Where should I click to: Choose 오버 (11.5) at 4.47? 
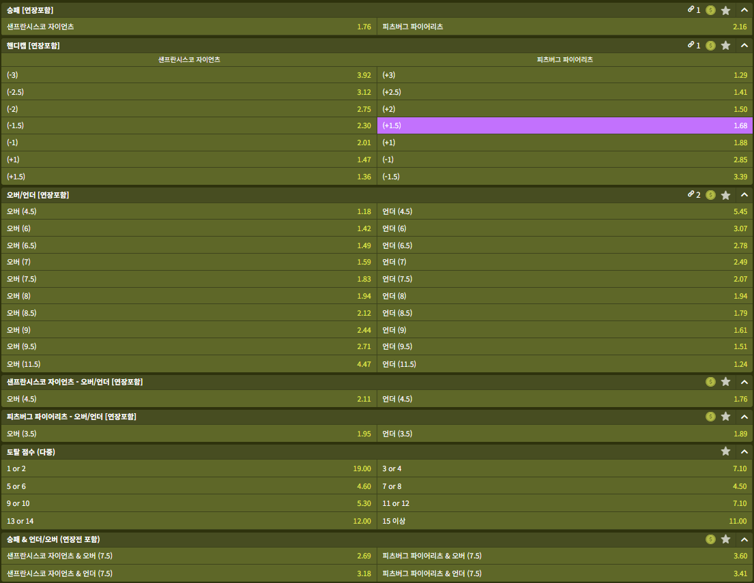click(x=189, y=364)
